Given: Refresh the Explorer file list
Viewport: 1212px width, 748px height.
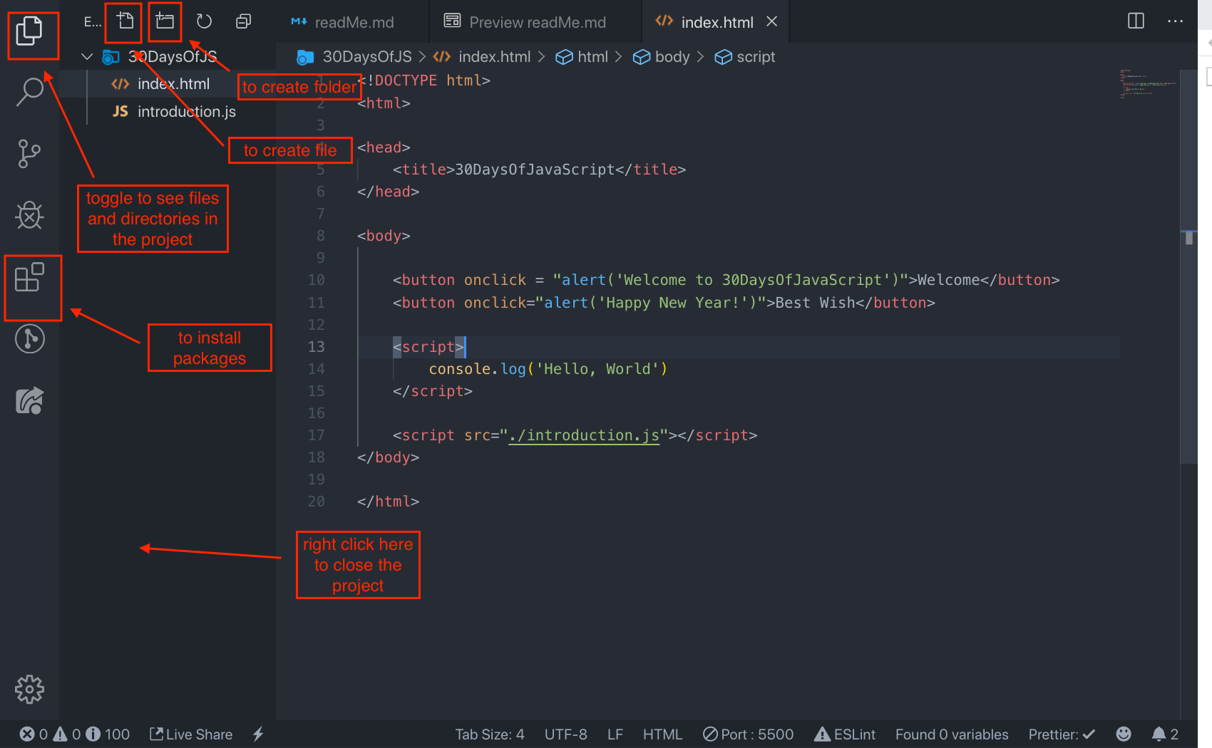Looking at the screenshot, I should point(204,21).
